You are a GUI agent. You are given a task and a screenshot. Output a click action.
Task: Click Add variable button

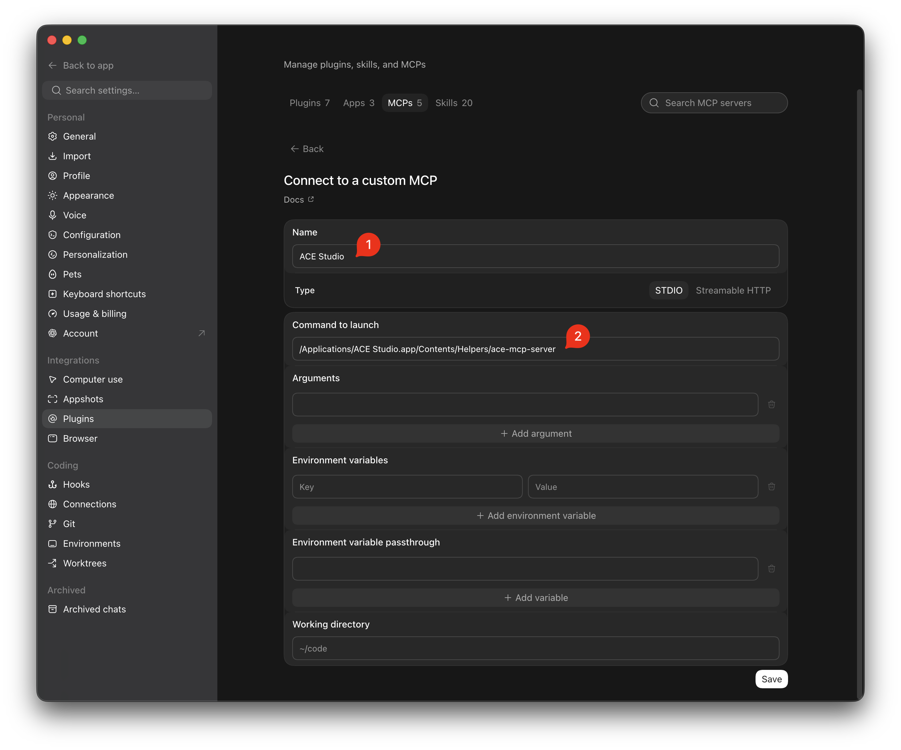pos(536,598)
